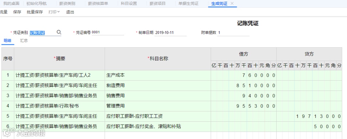Click the 管理费用 subject cell
Viewport: 347px width, 139px height.
pyautogui.click(x=157, y=106)
